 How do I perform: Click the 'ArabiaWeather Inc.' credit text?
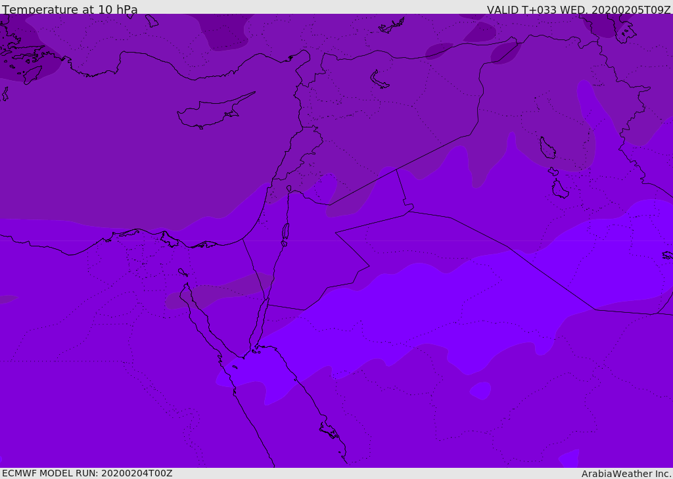[626, 474]
